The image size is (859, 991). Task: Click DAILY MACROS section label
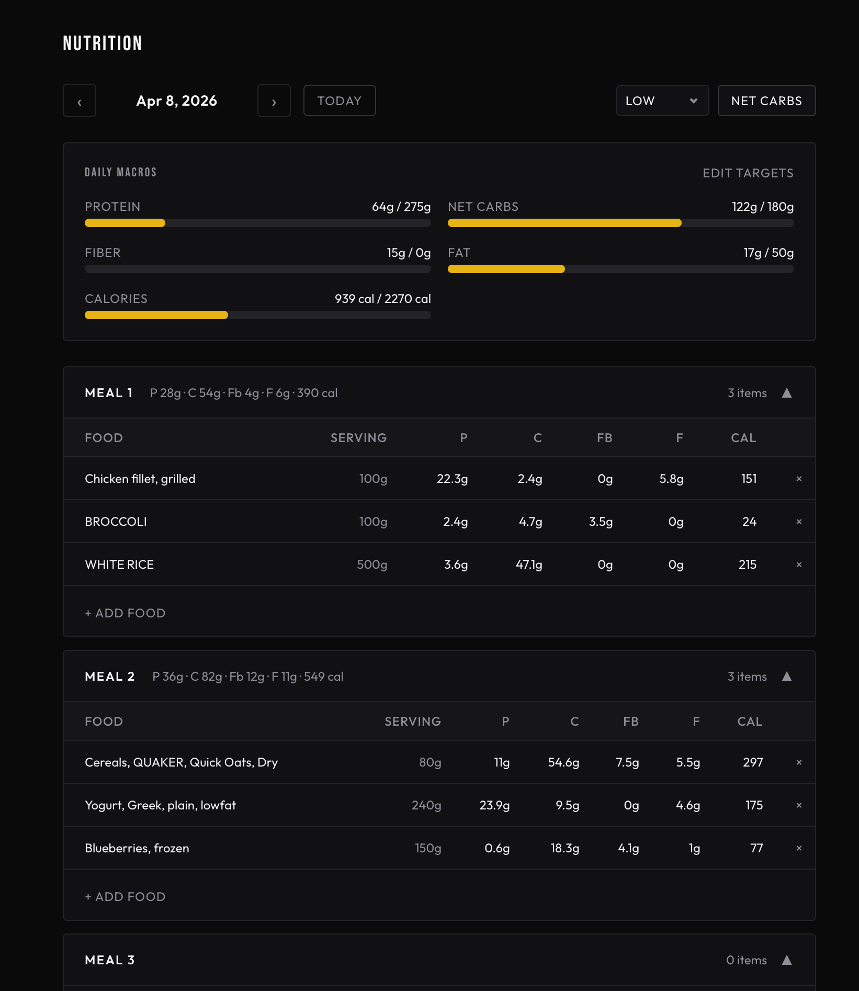(121, 172)
